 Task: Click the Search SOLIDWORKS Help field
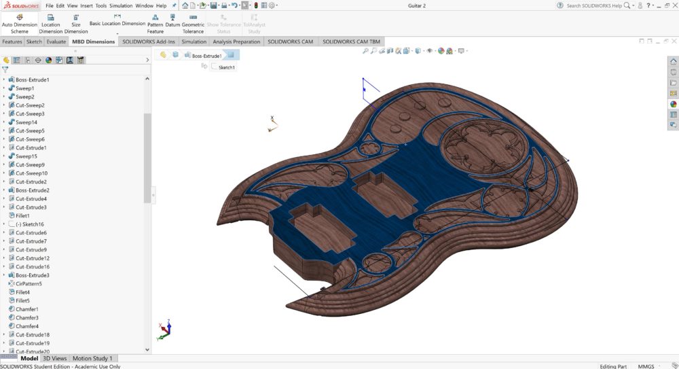click(593, 5)
